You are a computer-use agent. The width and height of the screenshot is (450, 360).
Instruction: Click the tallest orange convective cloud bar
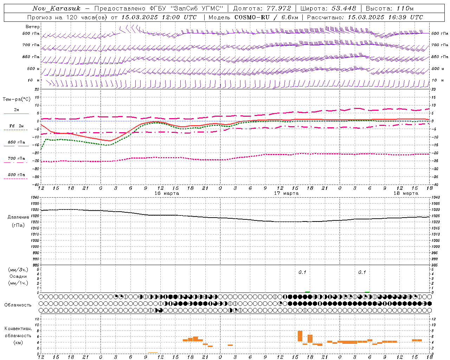click(x=300, y=336)
